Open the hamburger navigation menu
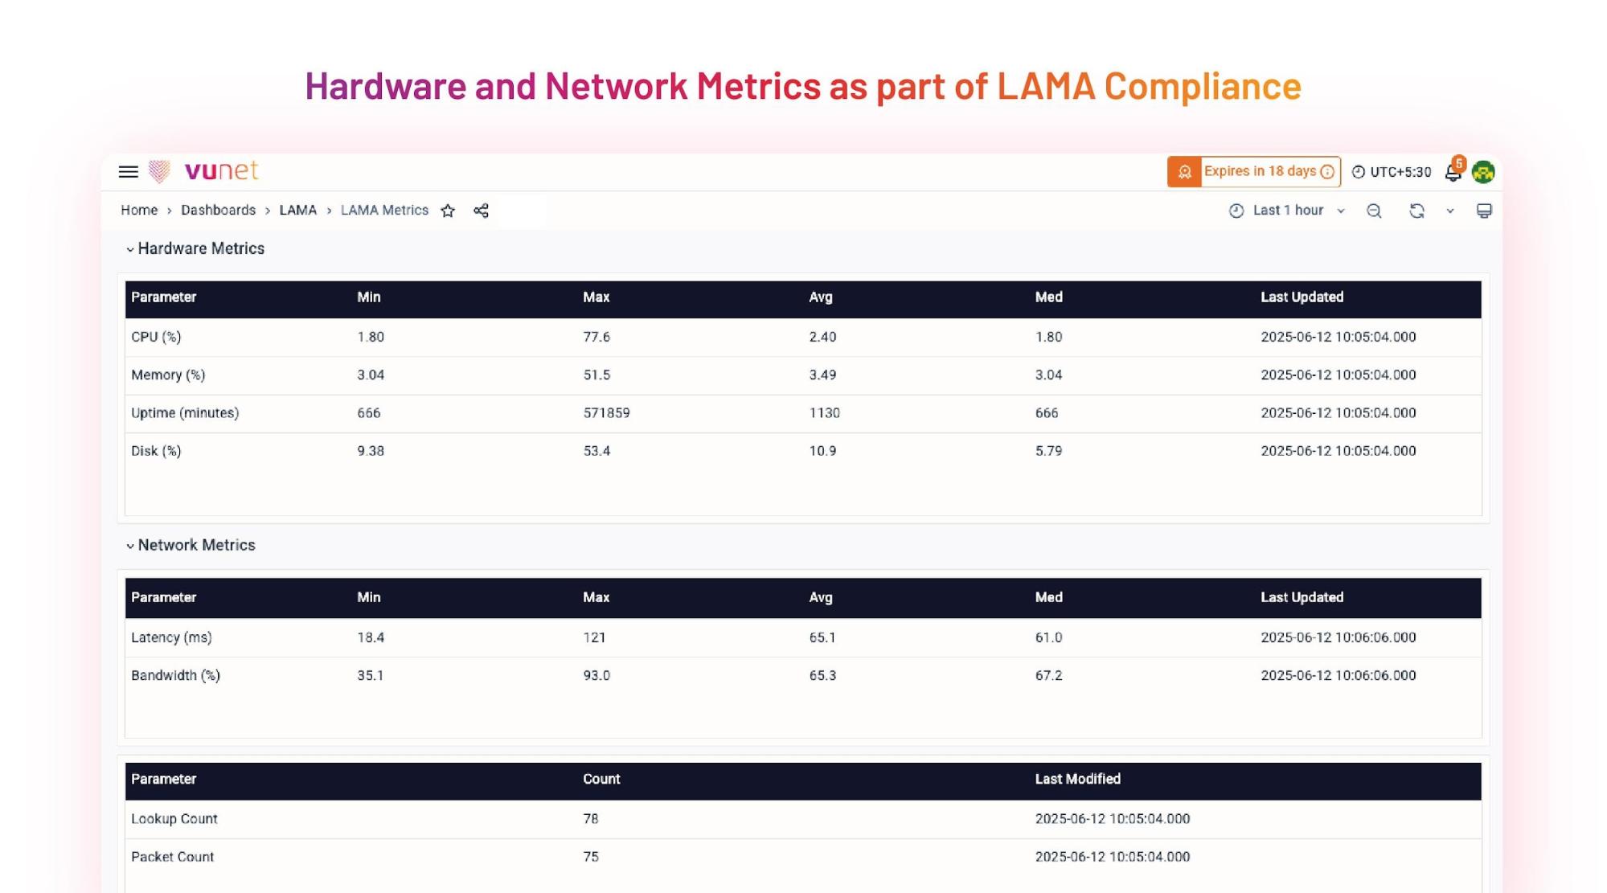The height and width of the screenshot is (893, 1607). [128, 171]
